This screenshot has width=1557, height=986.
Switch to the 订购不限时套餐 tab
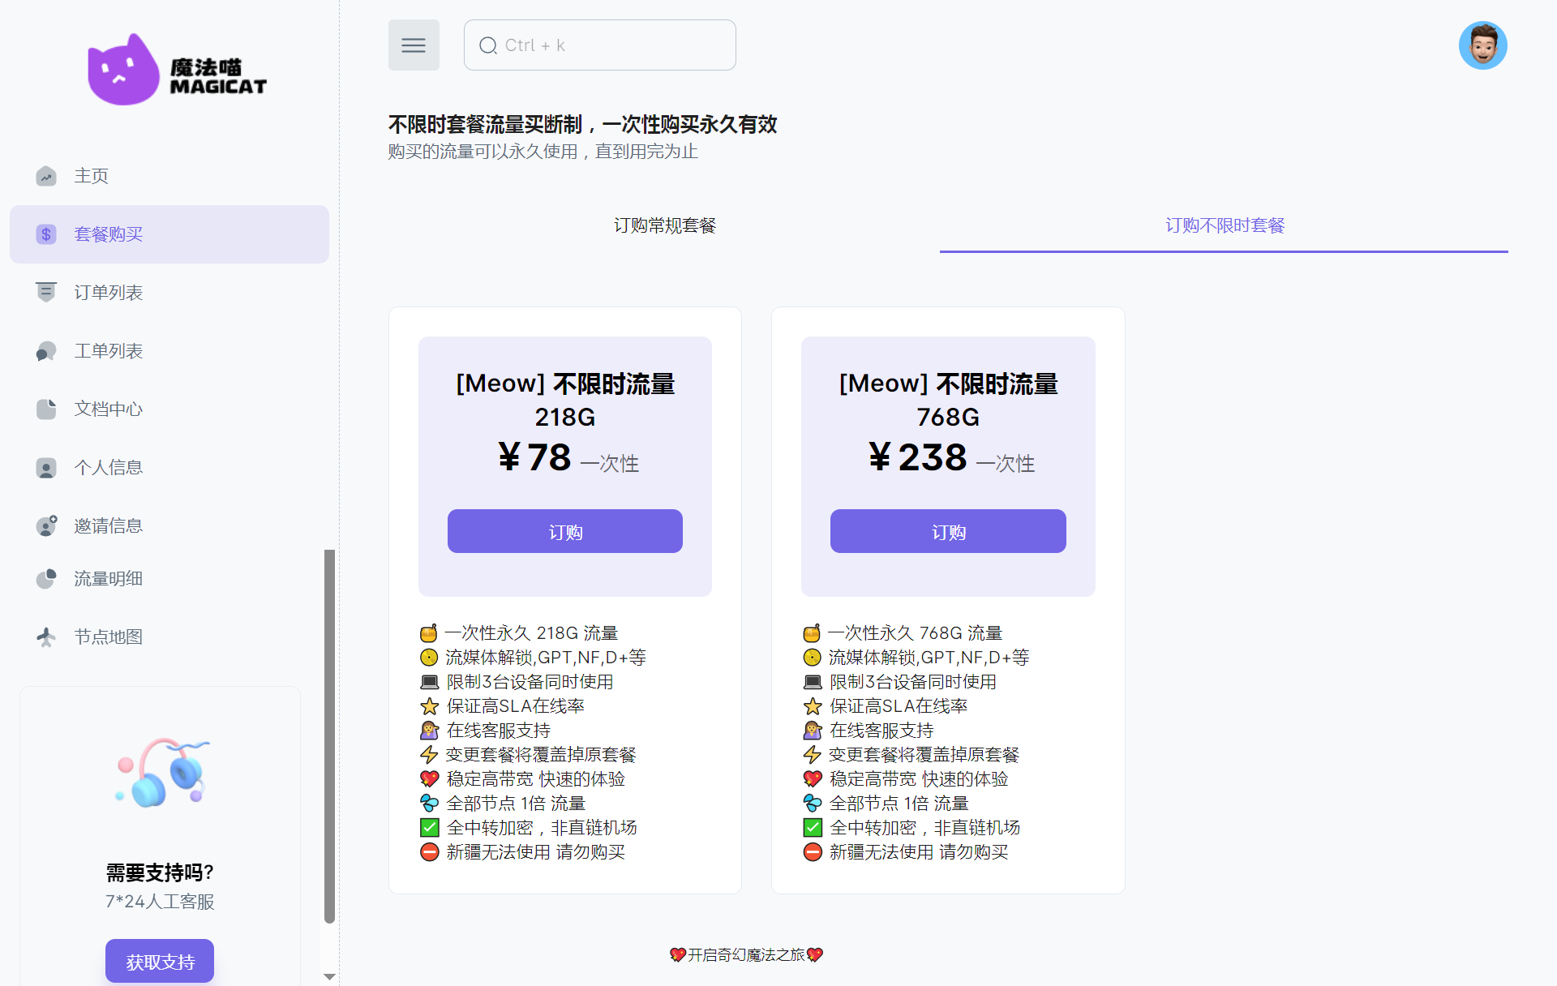pos(1223,225)
